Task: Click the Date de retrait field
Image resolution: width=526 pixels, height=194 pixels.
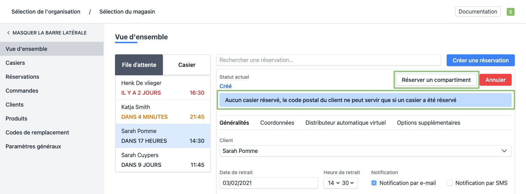Action: click(x=268, y=183)
